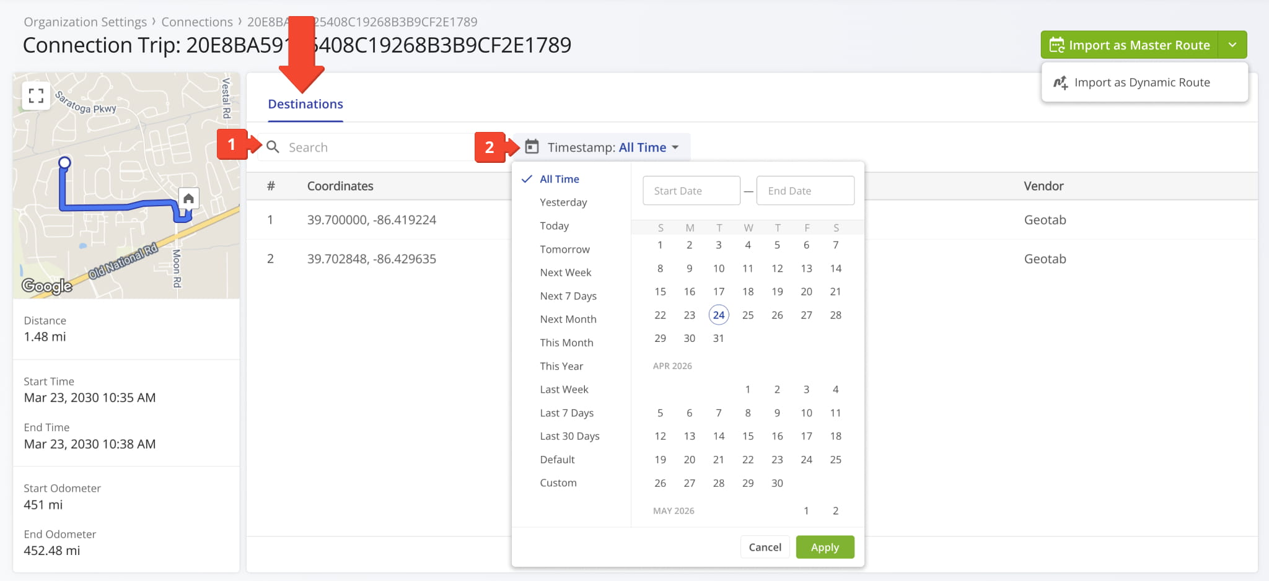1269x581 pixels.
Task: Click the Timestamp calendar icon
Action: point(532,147)
